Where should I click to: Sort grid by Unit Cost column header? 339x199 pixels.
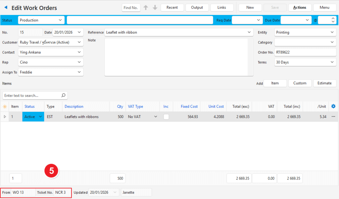[x=216, y=106]
